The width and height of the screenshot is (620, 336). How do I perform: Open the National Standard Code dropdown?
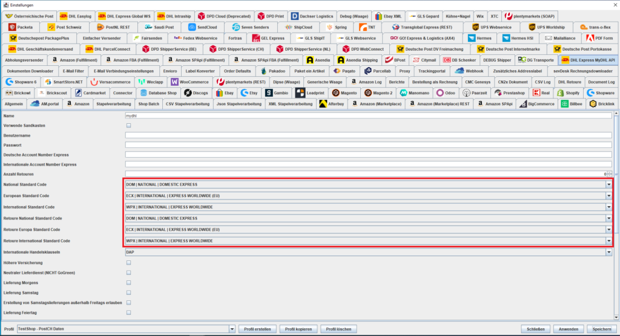click(608, 184)
